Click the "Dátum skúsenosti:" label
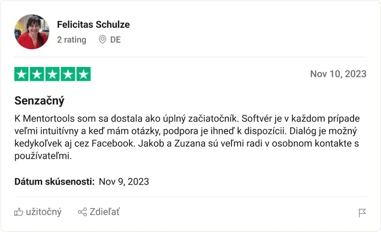 tap(55, 181)
